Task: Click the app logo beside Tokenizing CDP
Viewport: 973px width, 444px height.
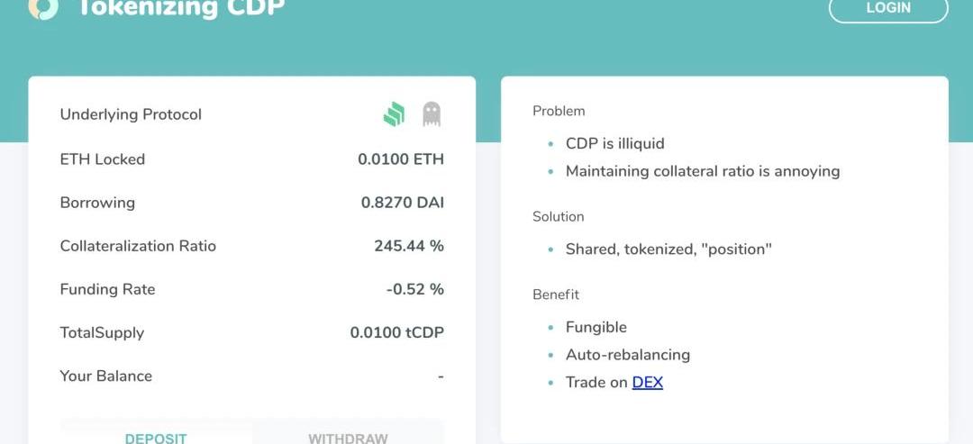Action: click(x=43, y=9)
